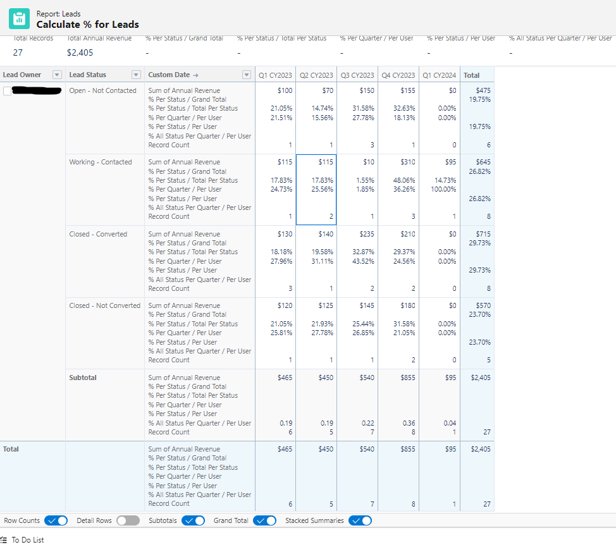Click the $310 revenue cell
This screenshot has width=616, height=547.
point(408,162)
